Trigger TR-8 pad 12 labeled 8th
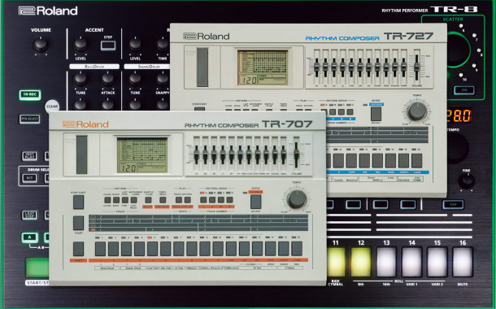The height and width of the screenshot is (309, 496). 361,262
